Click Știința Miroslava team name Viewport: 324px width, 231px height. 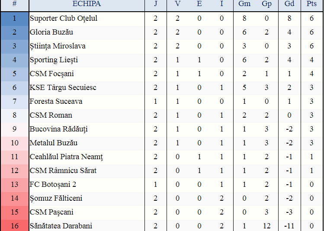tap(58, 46)
